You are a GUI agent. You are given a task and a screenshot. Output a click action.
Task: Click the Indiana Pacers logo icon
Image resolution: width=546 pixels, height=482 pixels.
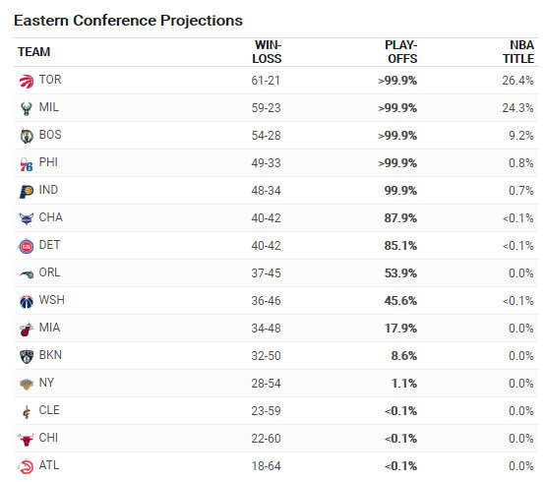27,192
